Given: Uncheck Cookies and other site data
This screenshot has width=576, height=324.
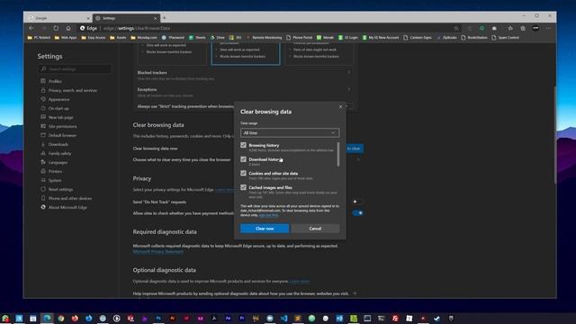Looking at the screenshot, I should click(x=243, y=173).
